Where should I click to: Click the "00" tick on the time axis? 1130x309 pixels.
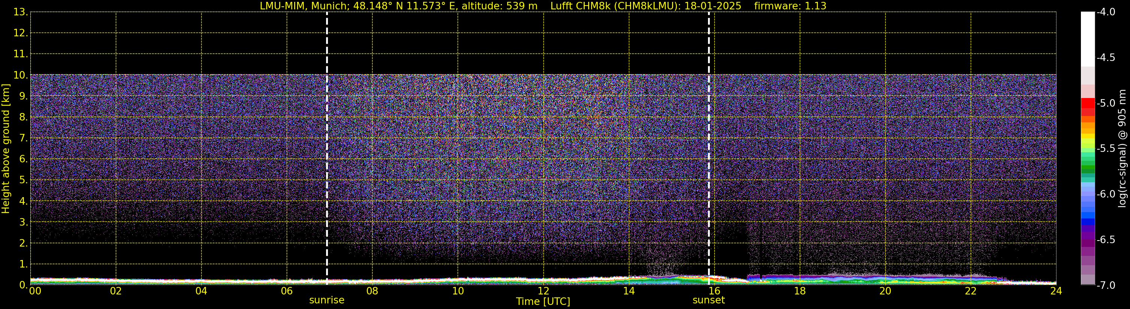35,291
